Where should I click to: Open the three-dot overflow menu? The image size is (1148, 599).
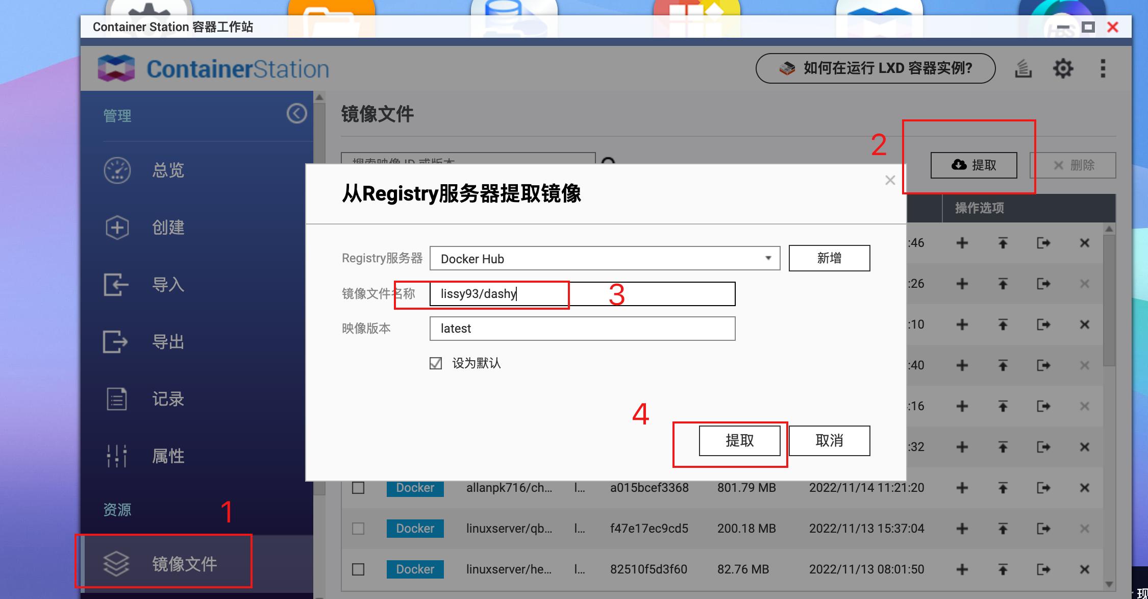(x=1103, y=68)
